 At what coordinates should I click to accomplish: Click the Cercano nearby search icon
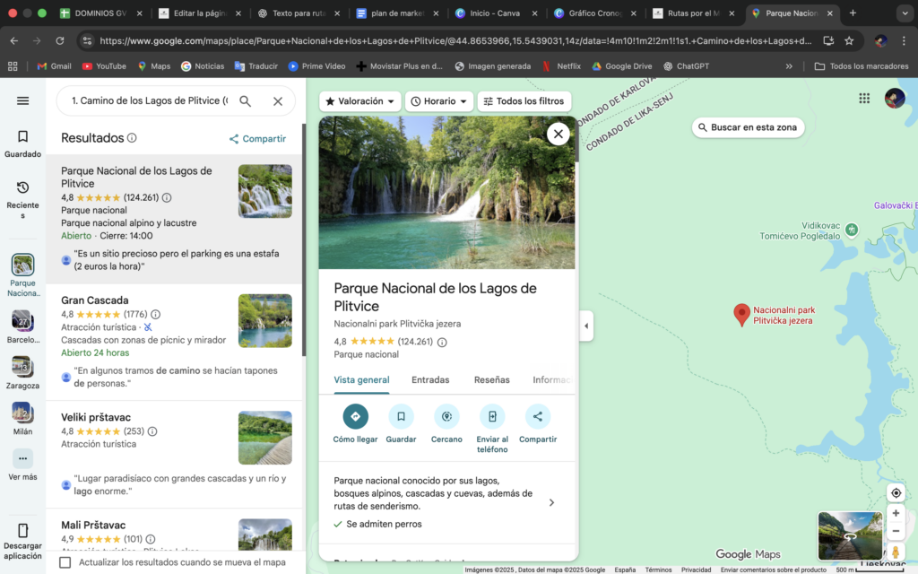coord(446,416)
